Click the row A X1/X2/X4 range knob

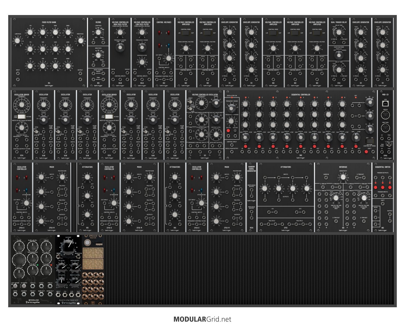click(370, 103)
